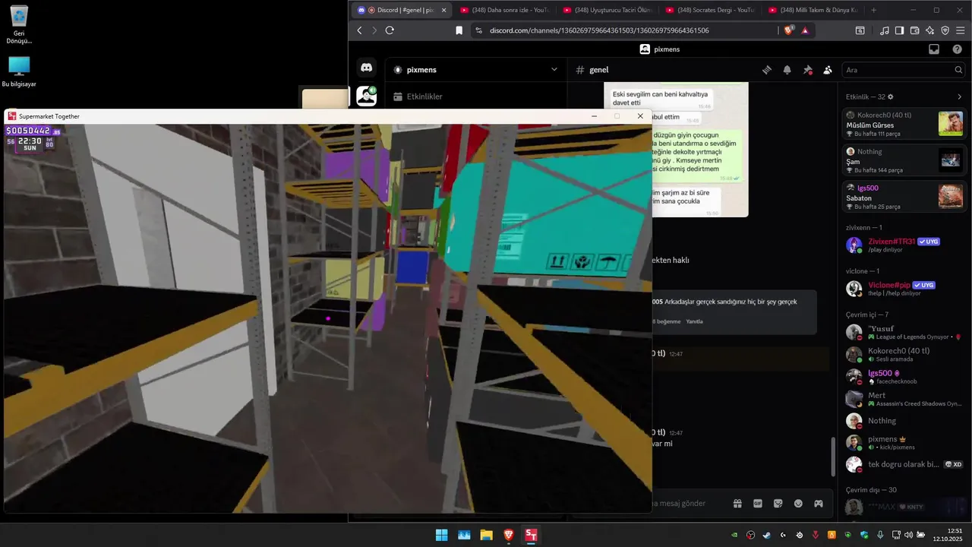The image size is (972, 547).
Task: Open KokorechO member in online list
Action: click(904, 355)
